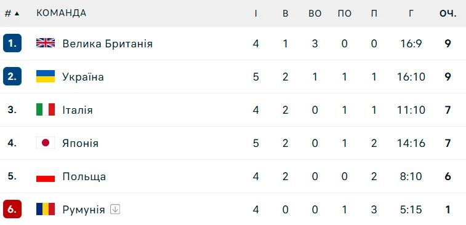The width and height of the screenshot is (466, 225).
Task: Click the Italy flag icon
Action: 46,110
